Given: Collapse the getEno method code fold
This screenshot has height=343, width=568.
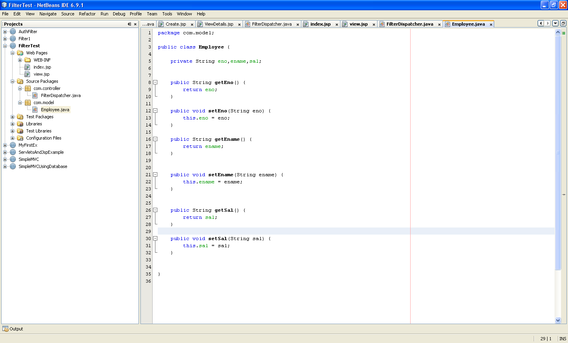Looking at the screenshot, I should [x=154, y=82].
